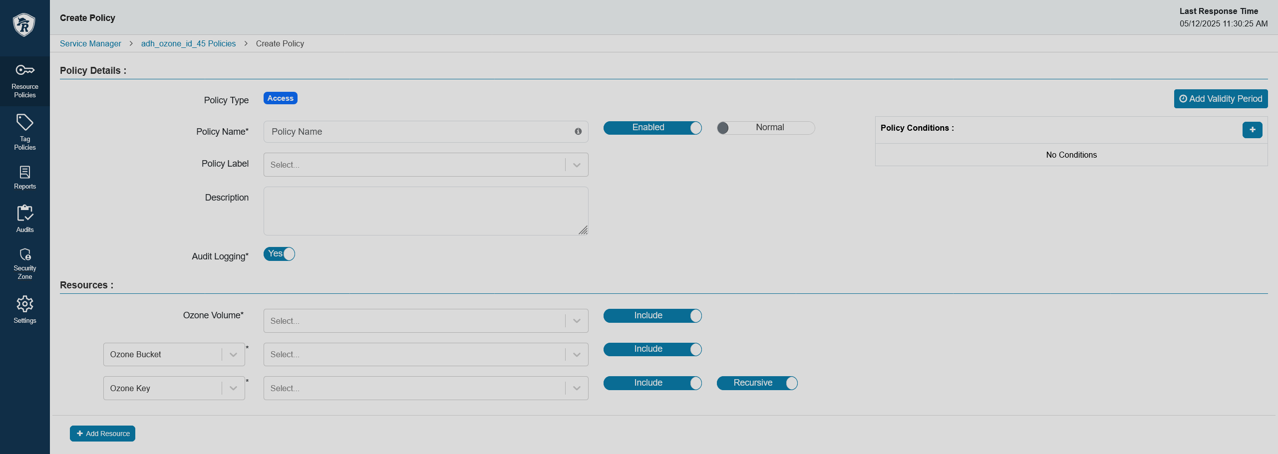Open Resource Policies key icon
Screen dimensions: 1278x454
tap(25, 70)
